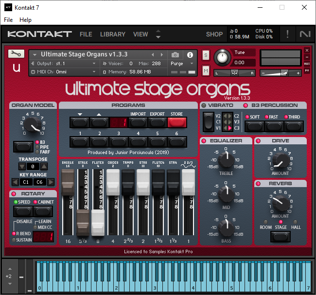Click the NI logo icon
The width and height of the screenshot is (316, 295).
(x=305, y=34)
